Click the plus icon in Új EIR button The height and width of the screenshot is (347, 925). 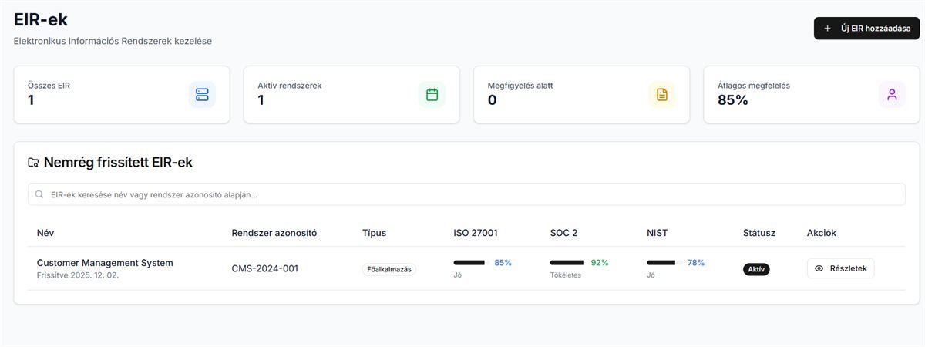pos(828,29)
